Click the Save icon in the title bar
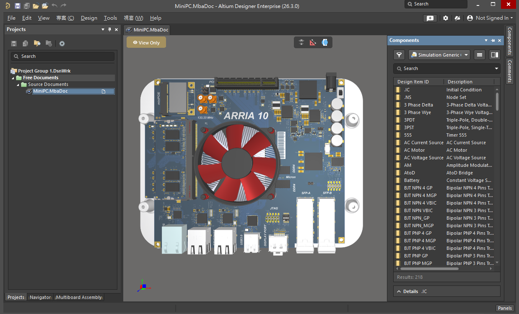519x314 pixels. tap(17, 6)
